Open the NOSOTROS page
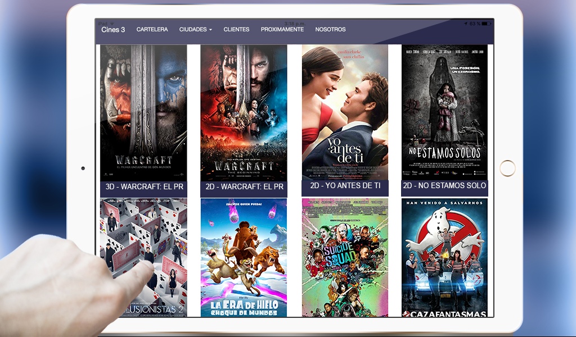The height and width of the screenshot is (337, 576). click(x=330, y=29)
